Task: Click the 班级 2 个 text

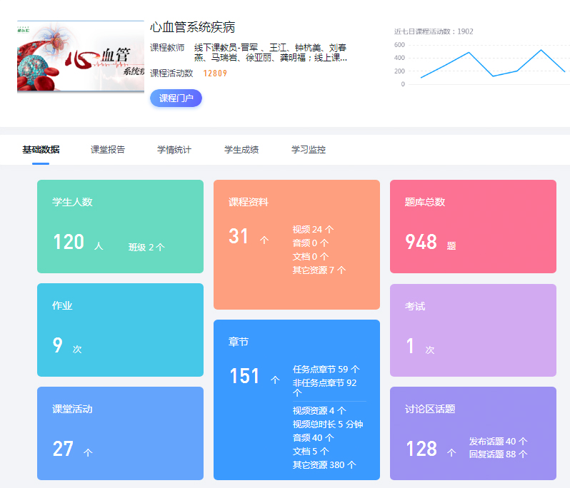Action: pyautogui.click(x=146, y=248)
